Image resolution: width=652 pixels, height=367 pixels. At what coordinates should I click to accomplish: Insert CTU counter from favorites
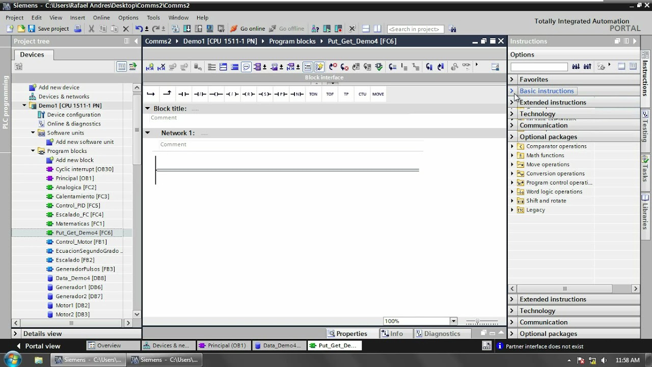pyautogui.click(x=362, y=94)
